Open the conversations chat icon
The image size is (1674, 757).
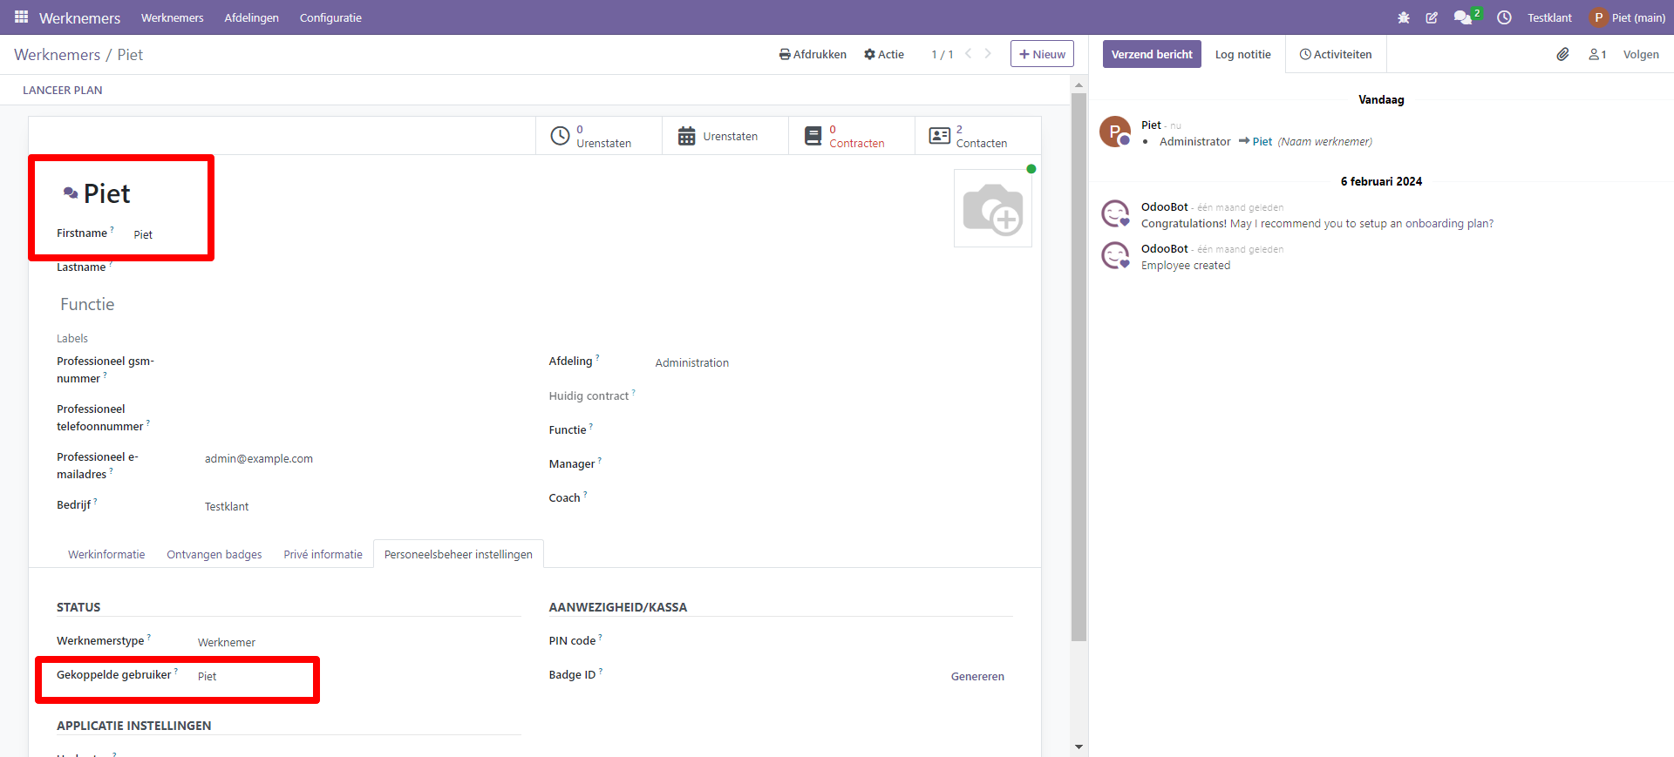1462,17
